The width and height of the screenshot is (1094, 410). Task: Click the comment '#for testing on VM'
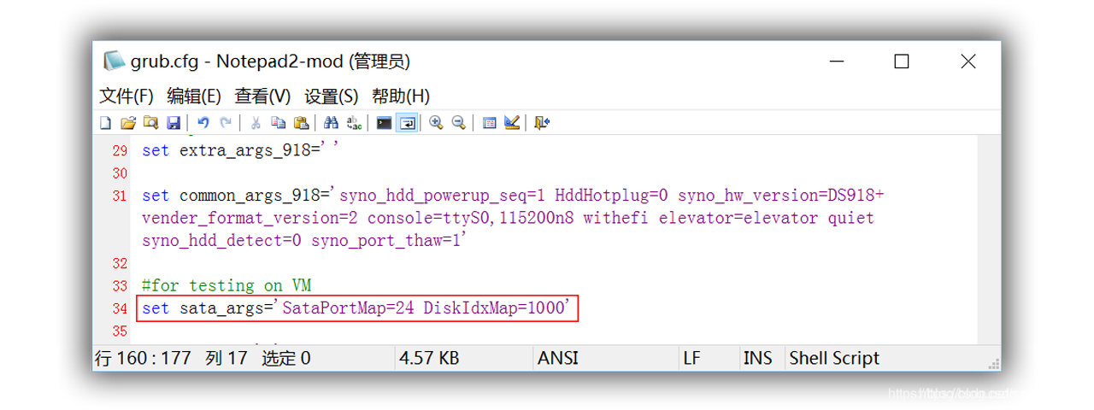[226, 285]
